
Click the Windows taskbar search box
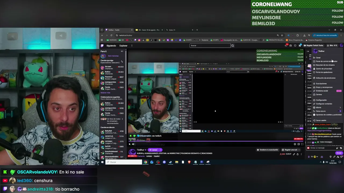pos(124,162)
